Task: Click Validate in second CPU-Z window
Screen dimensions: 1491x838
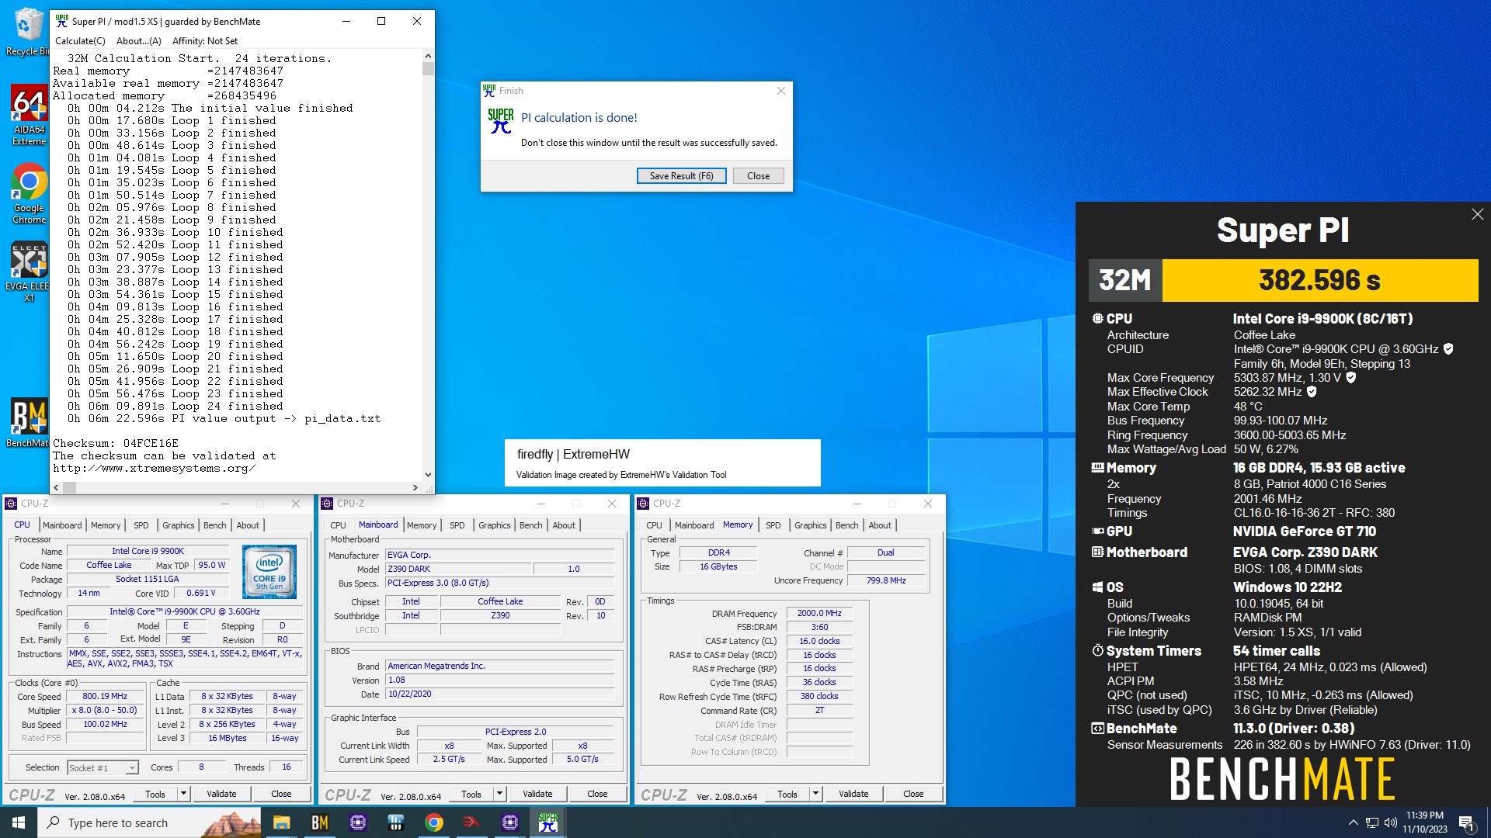Action: (x=537, y=794)
